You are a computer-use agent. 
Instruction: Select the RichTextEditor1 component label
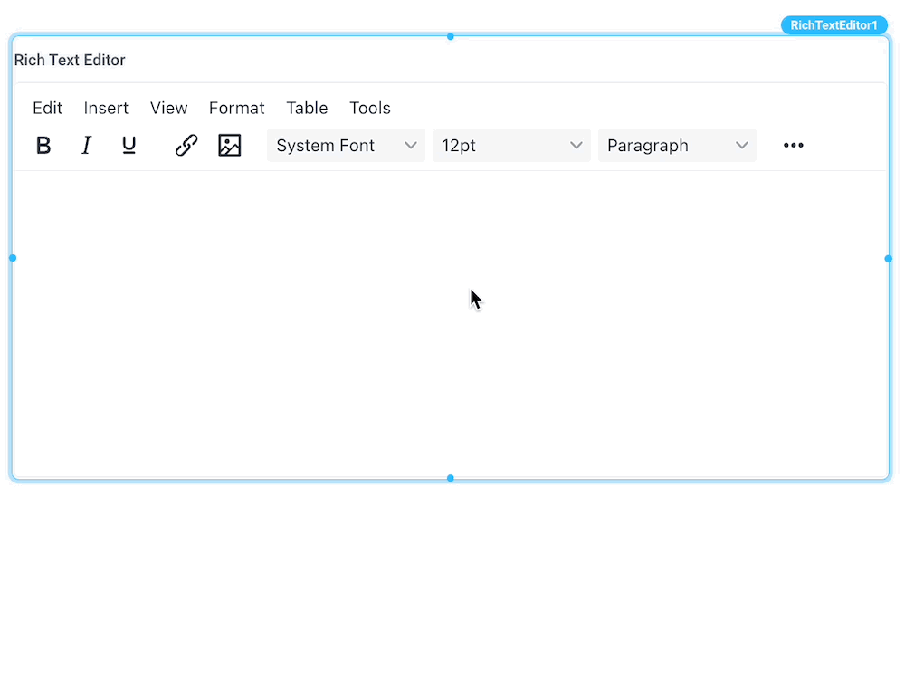tap(834, 25)
